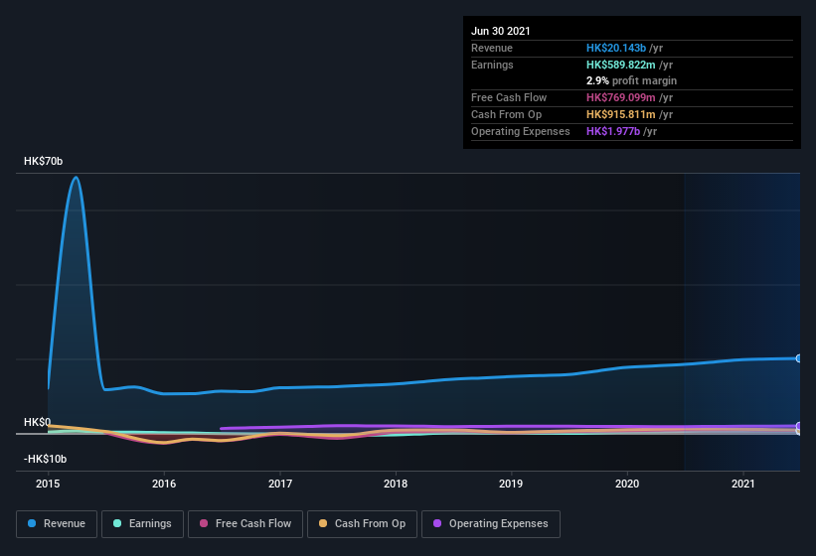816x556 pixels.
Task: Click the revenue spike peak in 2015
Action: 77,178
